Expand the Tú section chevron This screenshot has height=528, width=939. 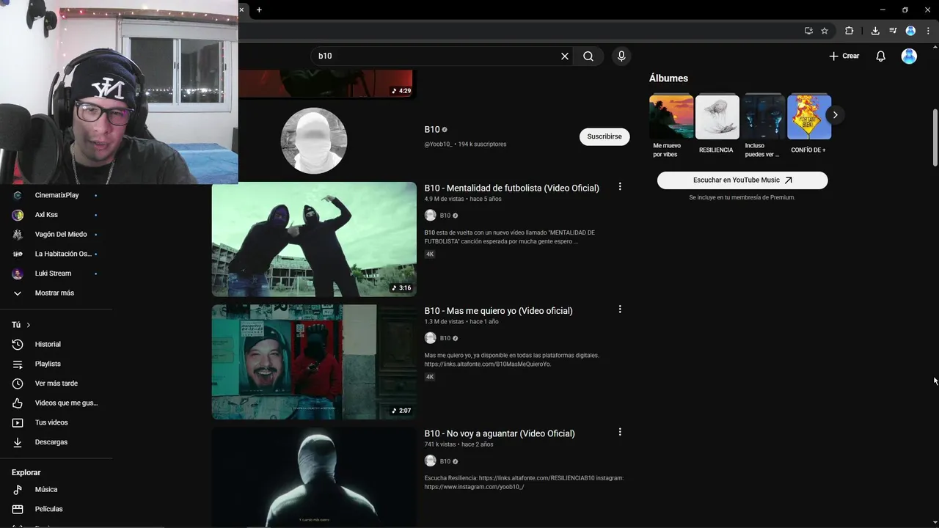[29, 325]
